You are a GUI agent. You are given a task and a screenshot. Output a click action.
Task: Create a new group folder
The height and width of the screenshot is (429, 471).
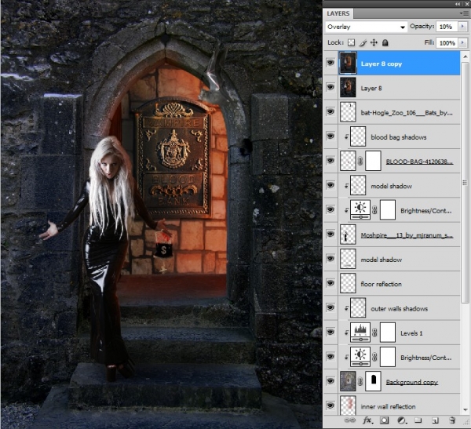tap(418, 420)
